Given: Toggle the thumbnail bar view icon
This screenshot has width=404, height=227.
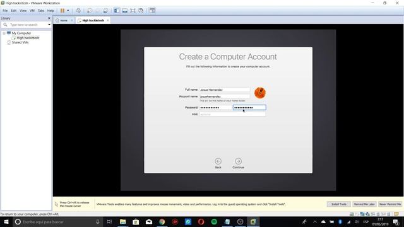Looking at the screenshot, I should (125, 11).
